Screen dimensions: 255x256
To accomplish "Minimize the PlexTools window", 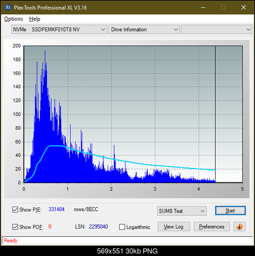I will (x=203, y=8).
